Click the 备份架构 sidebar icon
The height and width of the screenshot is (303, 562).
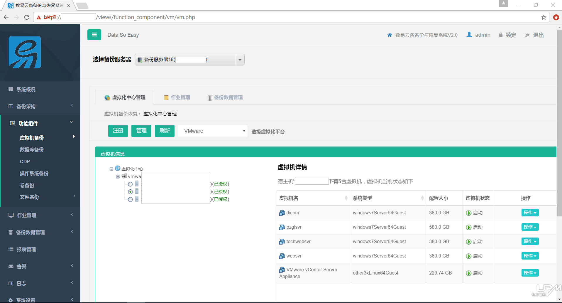pyautogui.click(x=11, y=106)
